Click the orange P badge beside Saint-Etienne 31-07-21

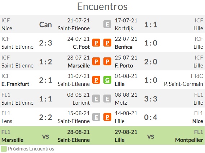click(x=96, y=80)
